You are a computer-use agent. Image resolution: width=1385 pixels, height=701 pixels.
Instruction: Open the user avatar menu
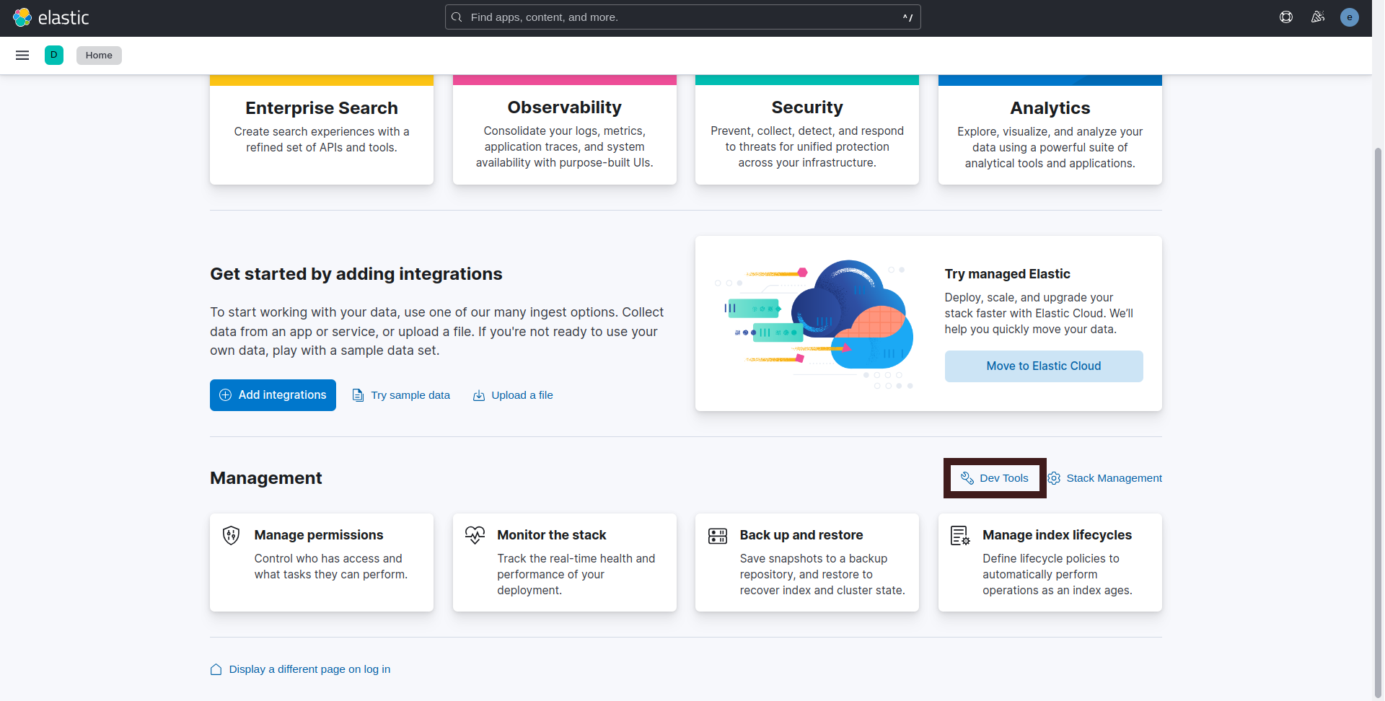[1350, 17]
